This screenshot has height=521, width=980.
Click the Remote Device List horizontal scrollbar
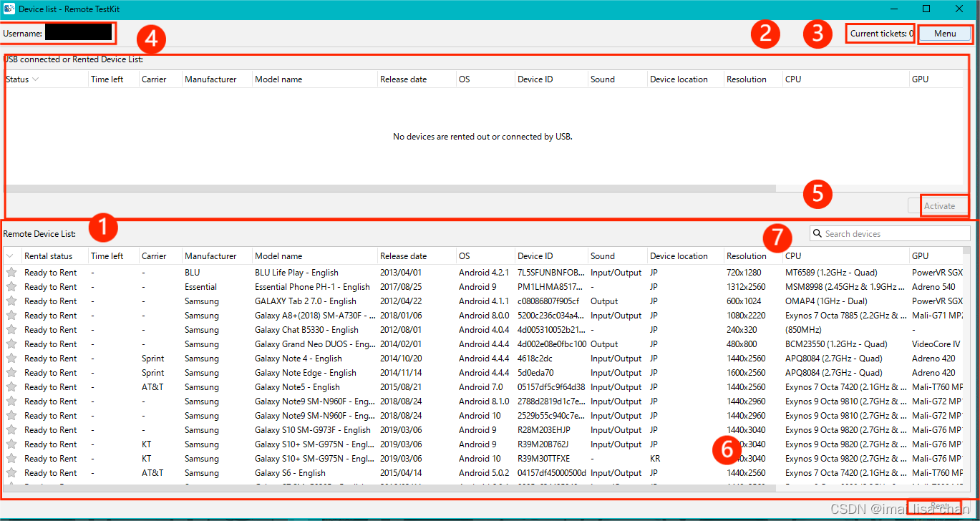tap(390, 488)
